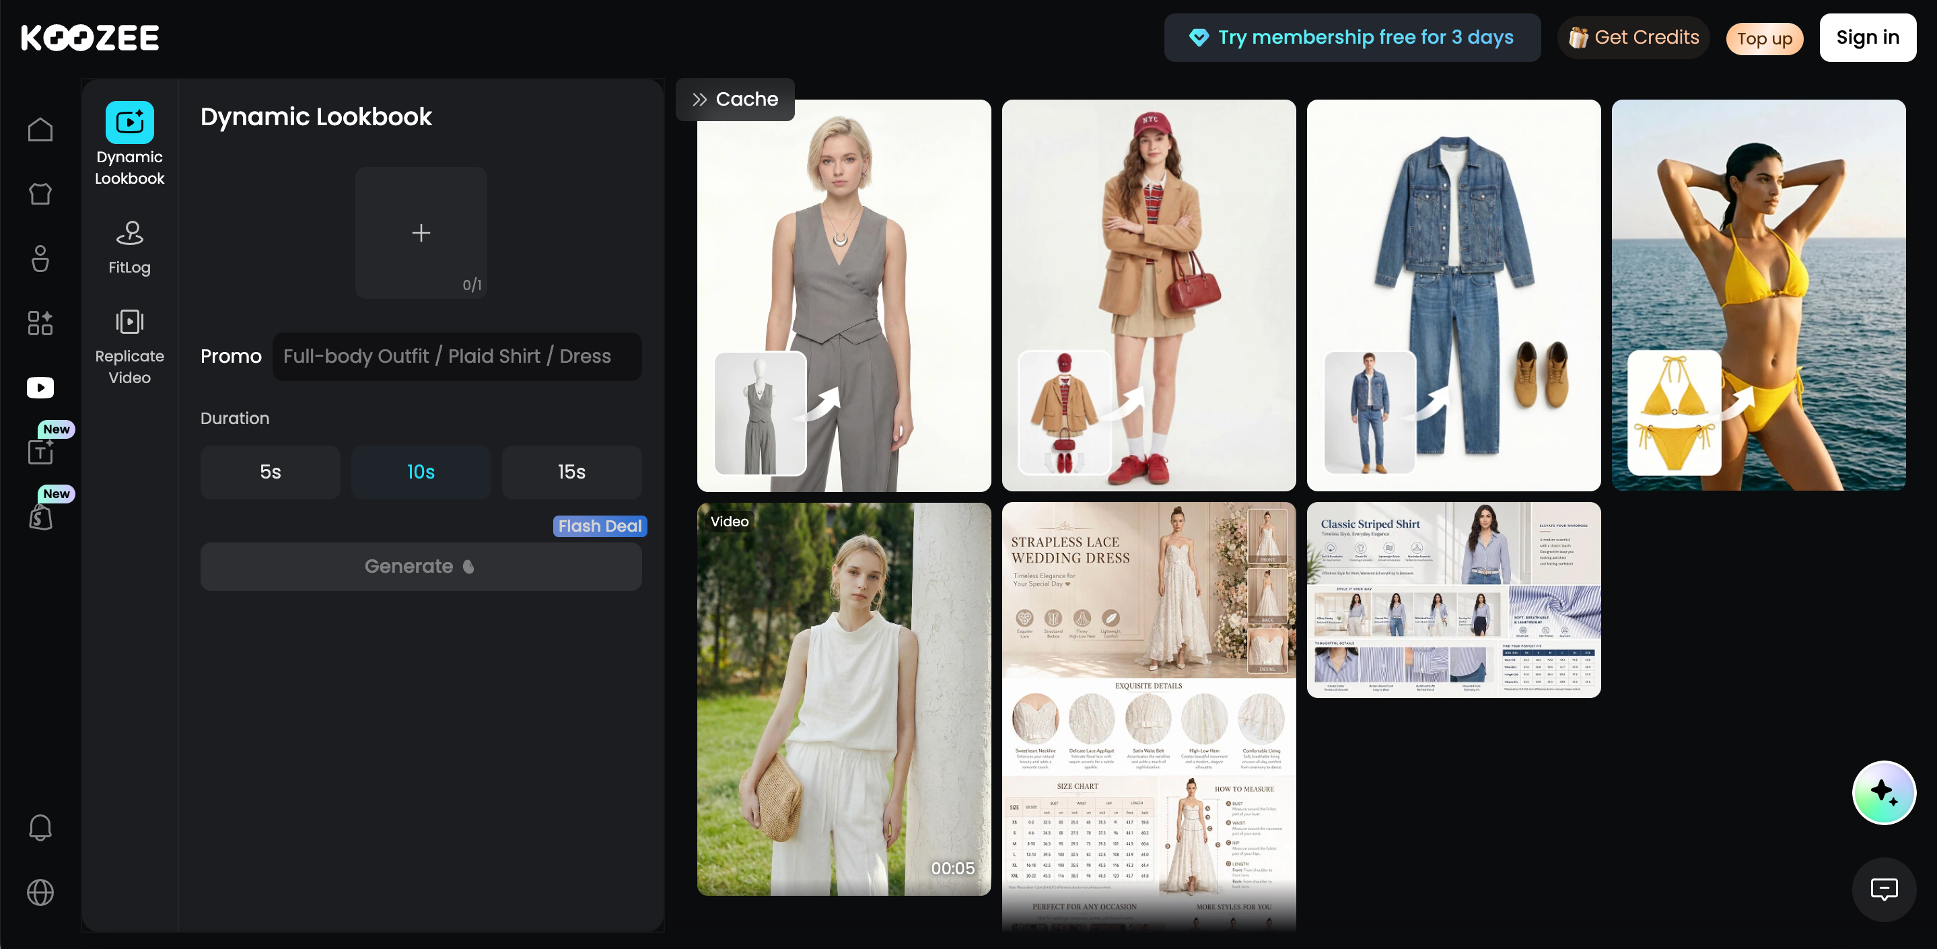Image resolution: width=1937 pixels, height=949 pixels.
Task: Click the Generate button
Action: point(421,566)
